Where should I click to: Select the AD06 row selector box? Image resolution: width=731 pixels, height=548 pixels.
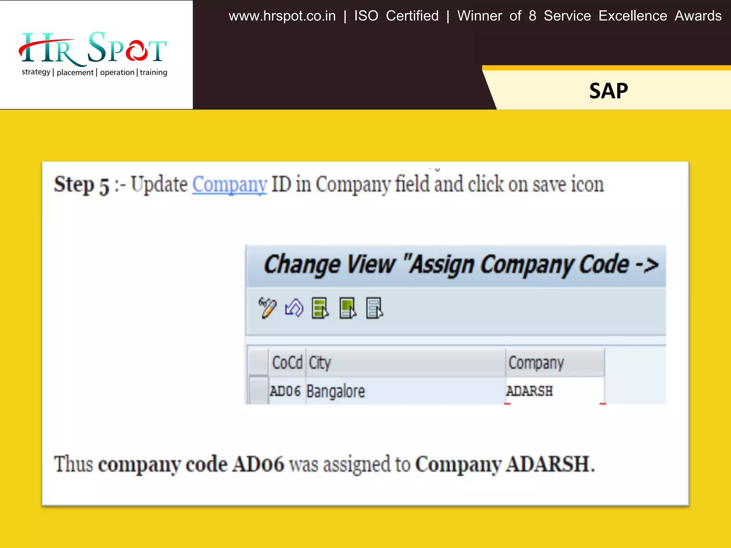coord(258,390)
